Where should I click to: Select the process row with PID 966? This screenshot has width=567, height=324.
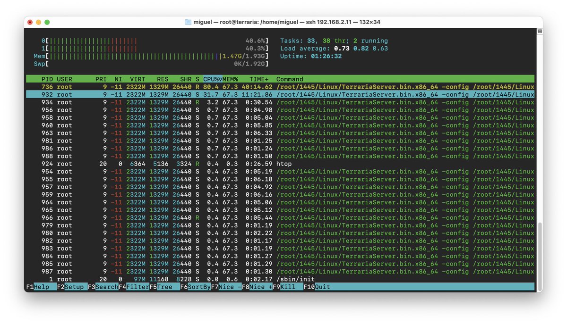tap(280, 218)
